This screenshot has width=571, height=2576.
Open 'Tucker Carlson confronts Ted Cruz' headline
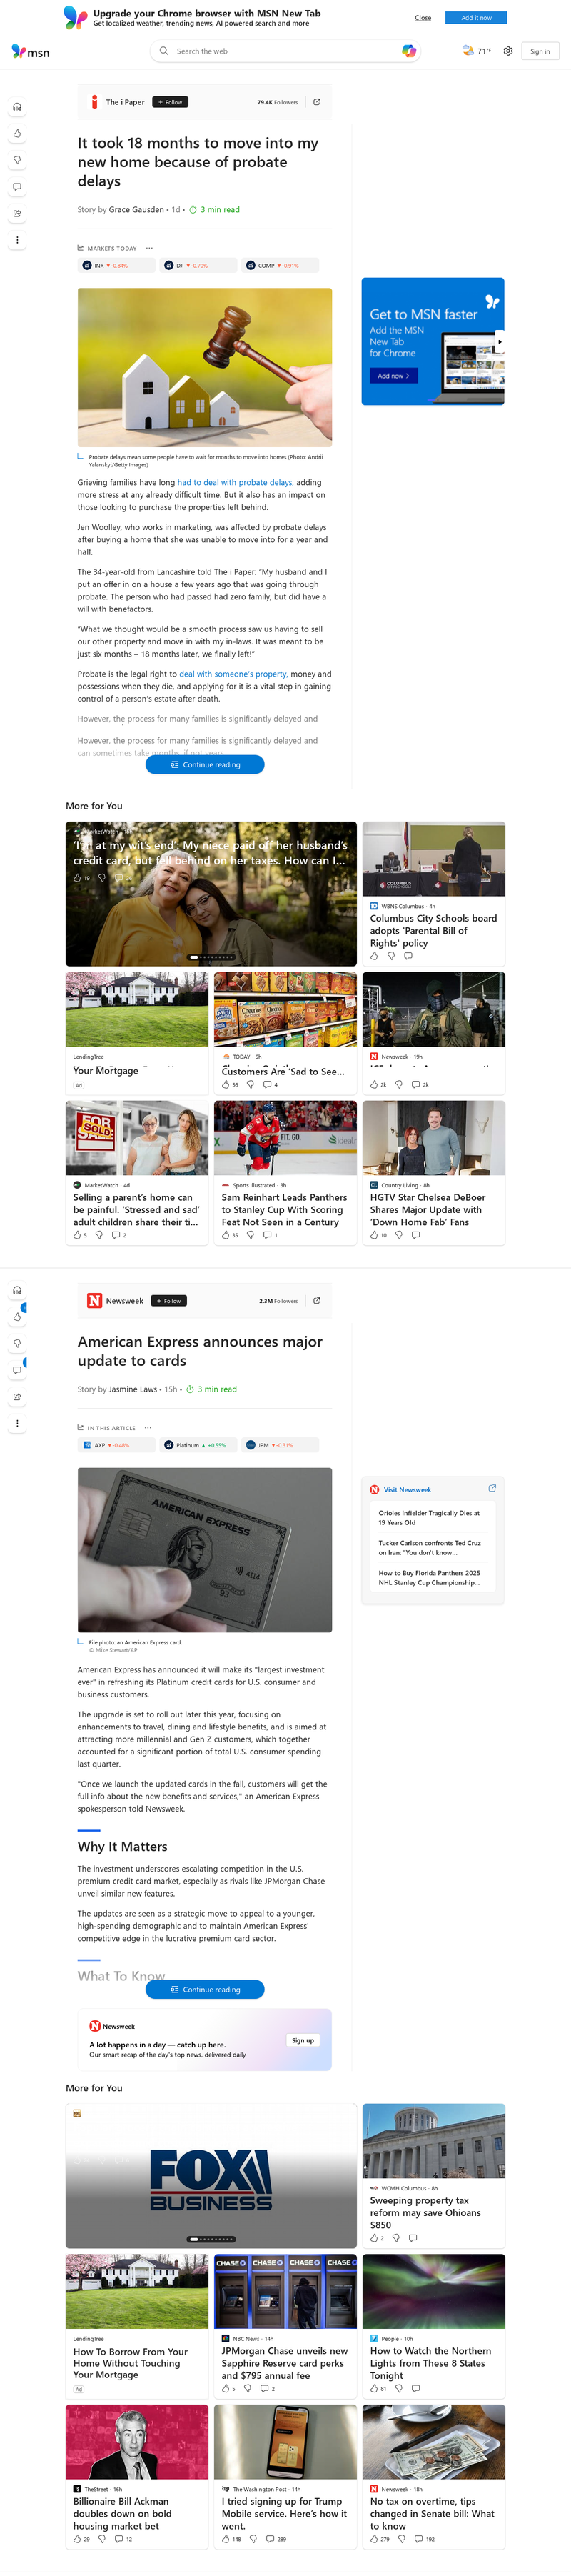429,1548
